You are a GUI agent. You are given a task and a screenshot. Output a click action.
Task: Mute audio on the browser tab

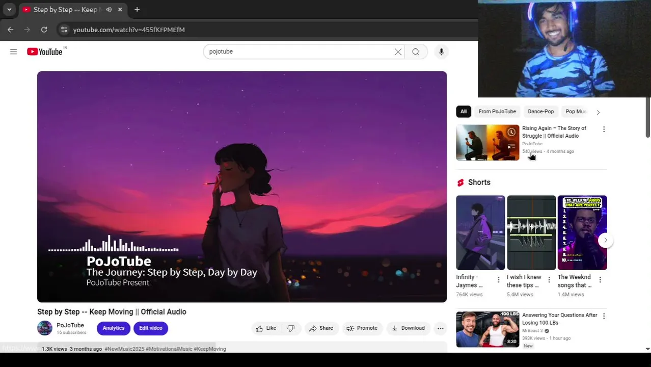click(x=108, y=10)
